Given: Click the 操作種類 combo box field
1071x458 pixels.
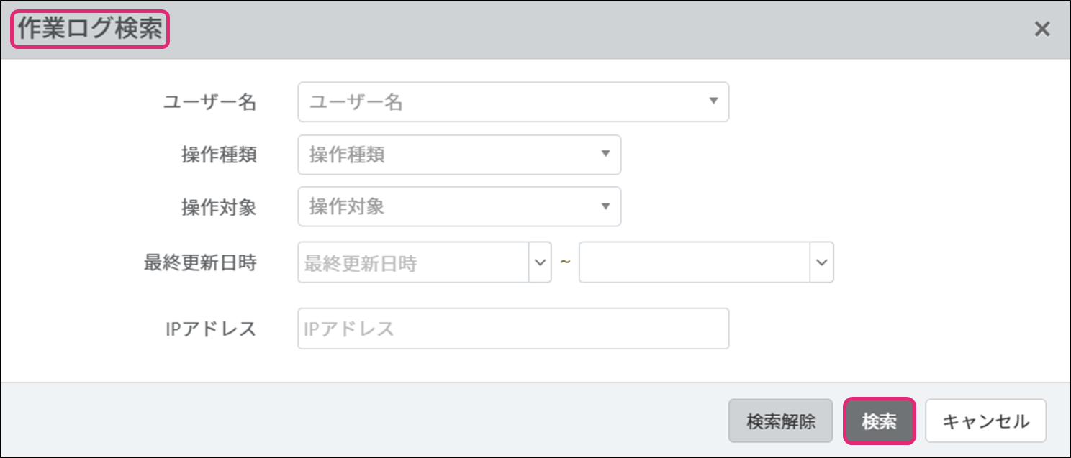Looking at the screenshot, I should point(446,155).
